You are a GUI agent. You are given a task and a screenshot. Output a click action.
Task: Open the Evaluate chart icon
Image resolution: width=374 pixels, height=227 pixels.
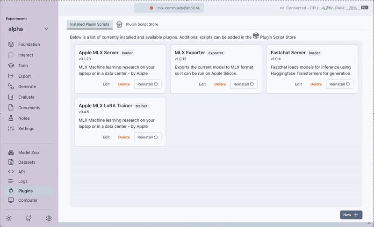click(11, 97)
